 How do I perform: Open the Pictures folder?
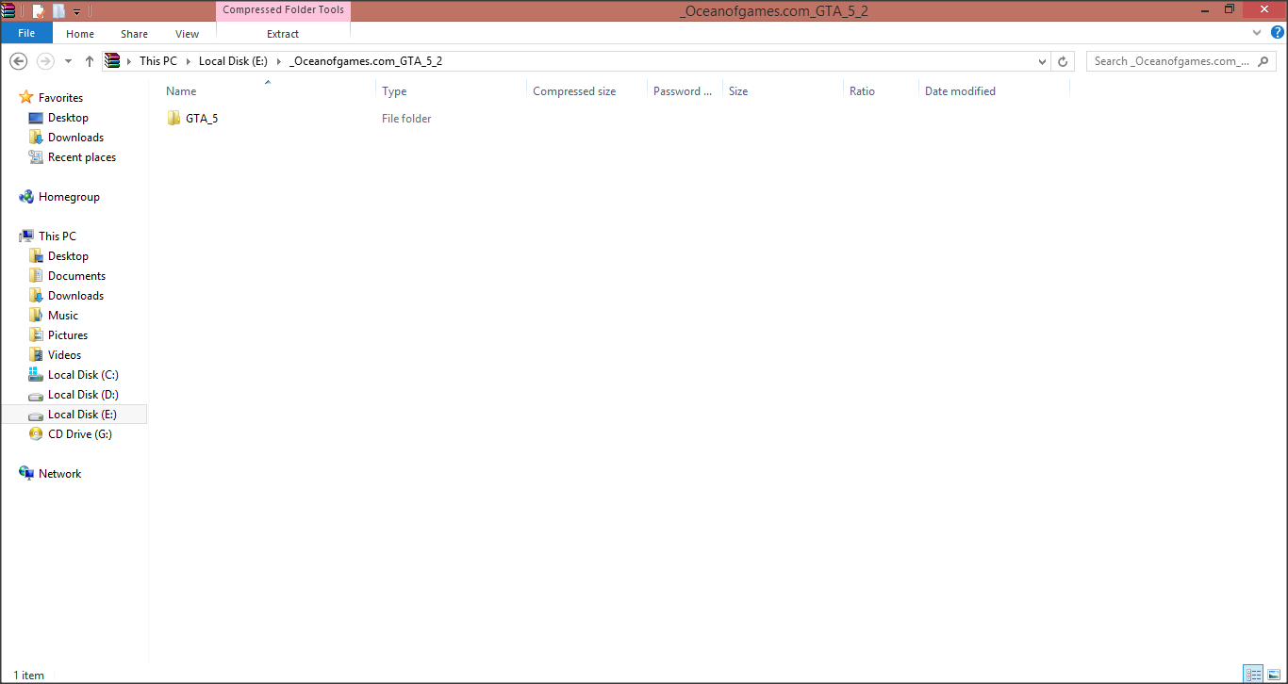68,335
